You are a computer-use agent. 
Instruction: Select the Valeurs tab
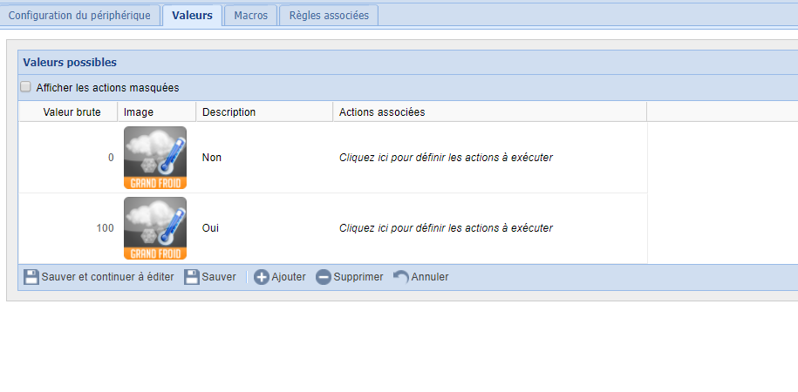tap(192, 15)
